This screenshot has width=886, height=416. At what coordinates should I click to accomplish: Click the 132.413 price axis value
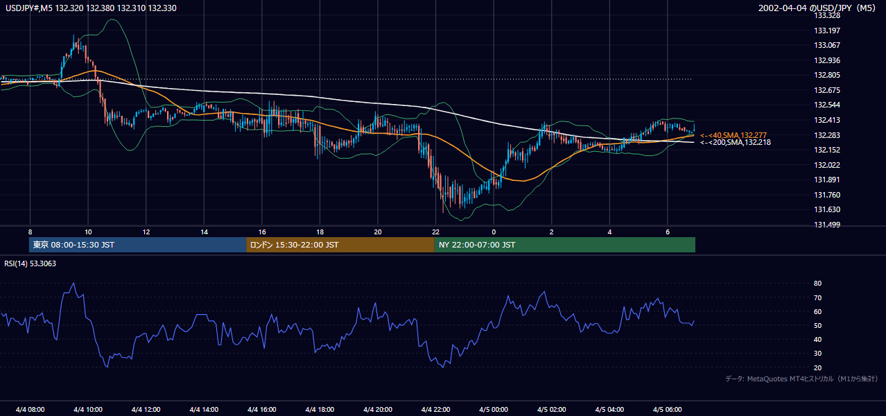point(826,120)
